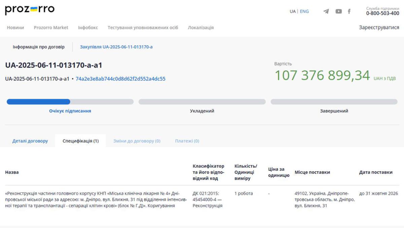Switch to Деталі договору tab

[x=30, y=141]
